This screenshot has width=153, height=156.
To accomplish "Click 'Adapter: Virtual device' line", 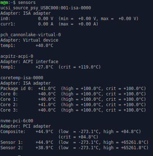I will (29, 40).
